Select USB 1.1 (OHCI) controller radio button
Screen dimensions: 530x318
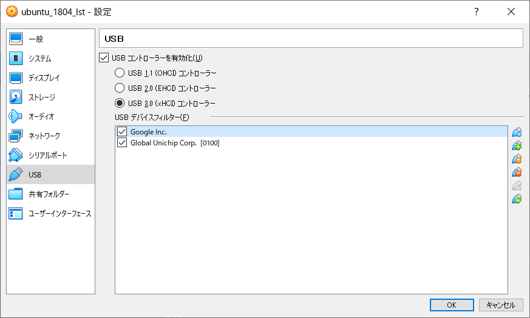[120, 73]
